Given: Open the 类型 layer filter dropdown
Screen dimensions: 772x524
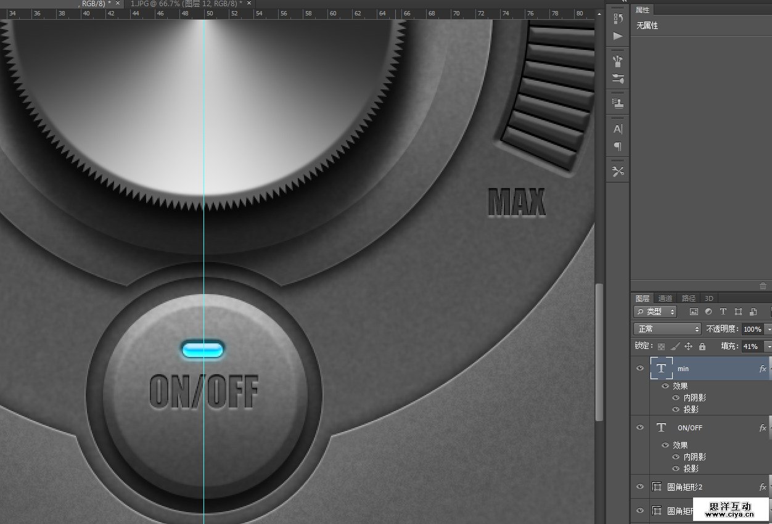Looking at the screenshot, I should click(655, 312).
